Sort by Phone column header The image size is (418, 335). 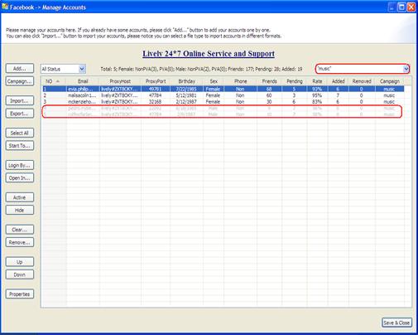[x=241, y=81]
